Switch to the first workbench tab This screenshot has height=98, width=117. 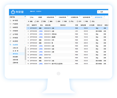[32, 17]
